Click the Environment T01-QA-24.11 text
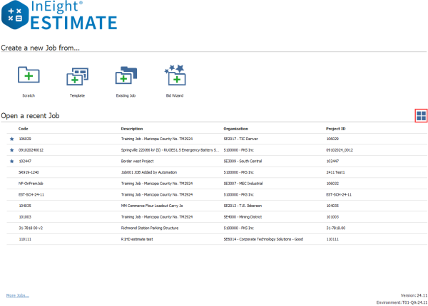 point(402,302)
